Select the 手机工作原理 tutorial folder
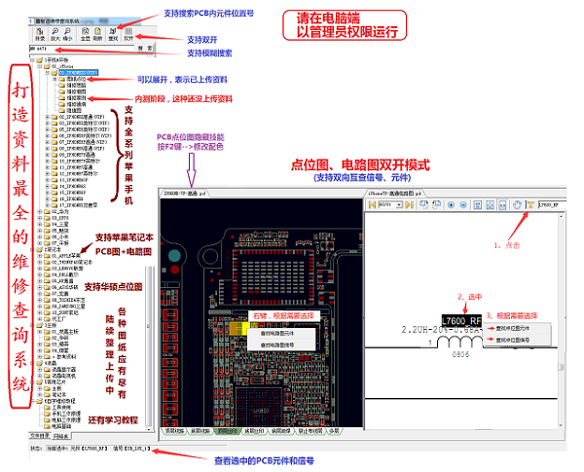This screenshot has width=584, height=472. pos(66,414)
